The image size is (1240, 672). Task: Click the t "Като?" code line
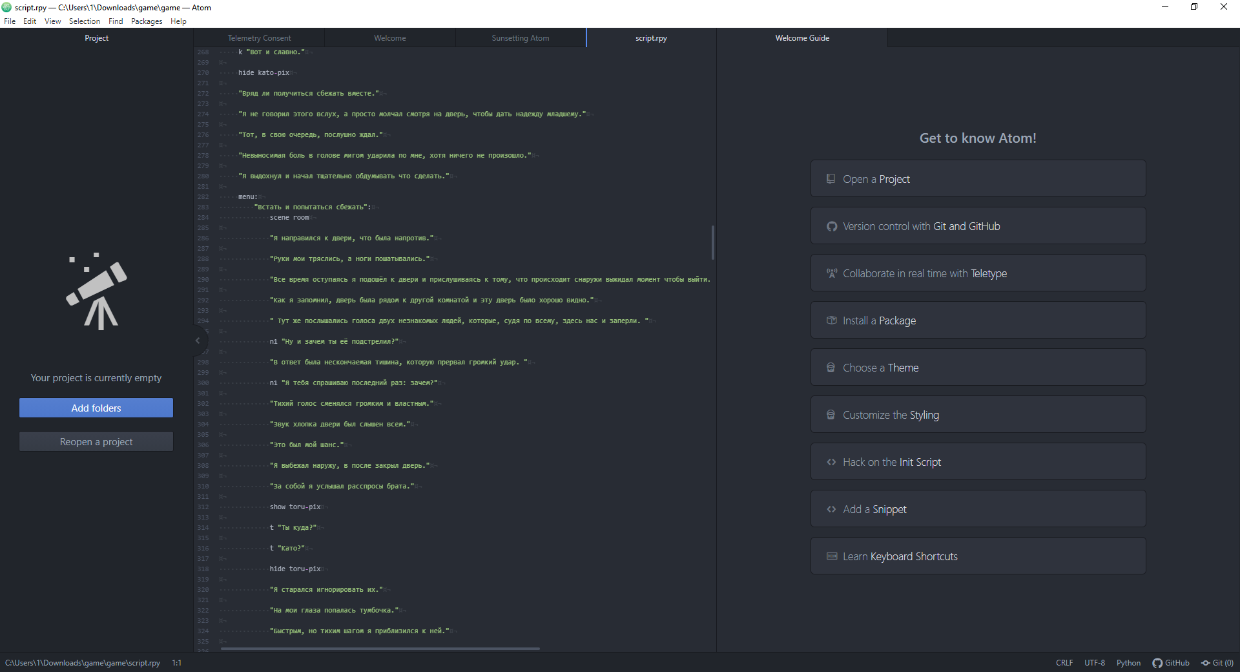pos(287,549)
